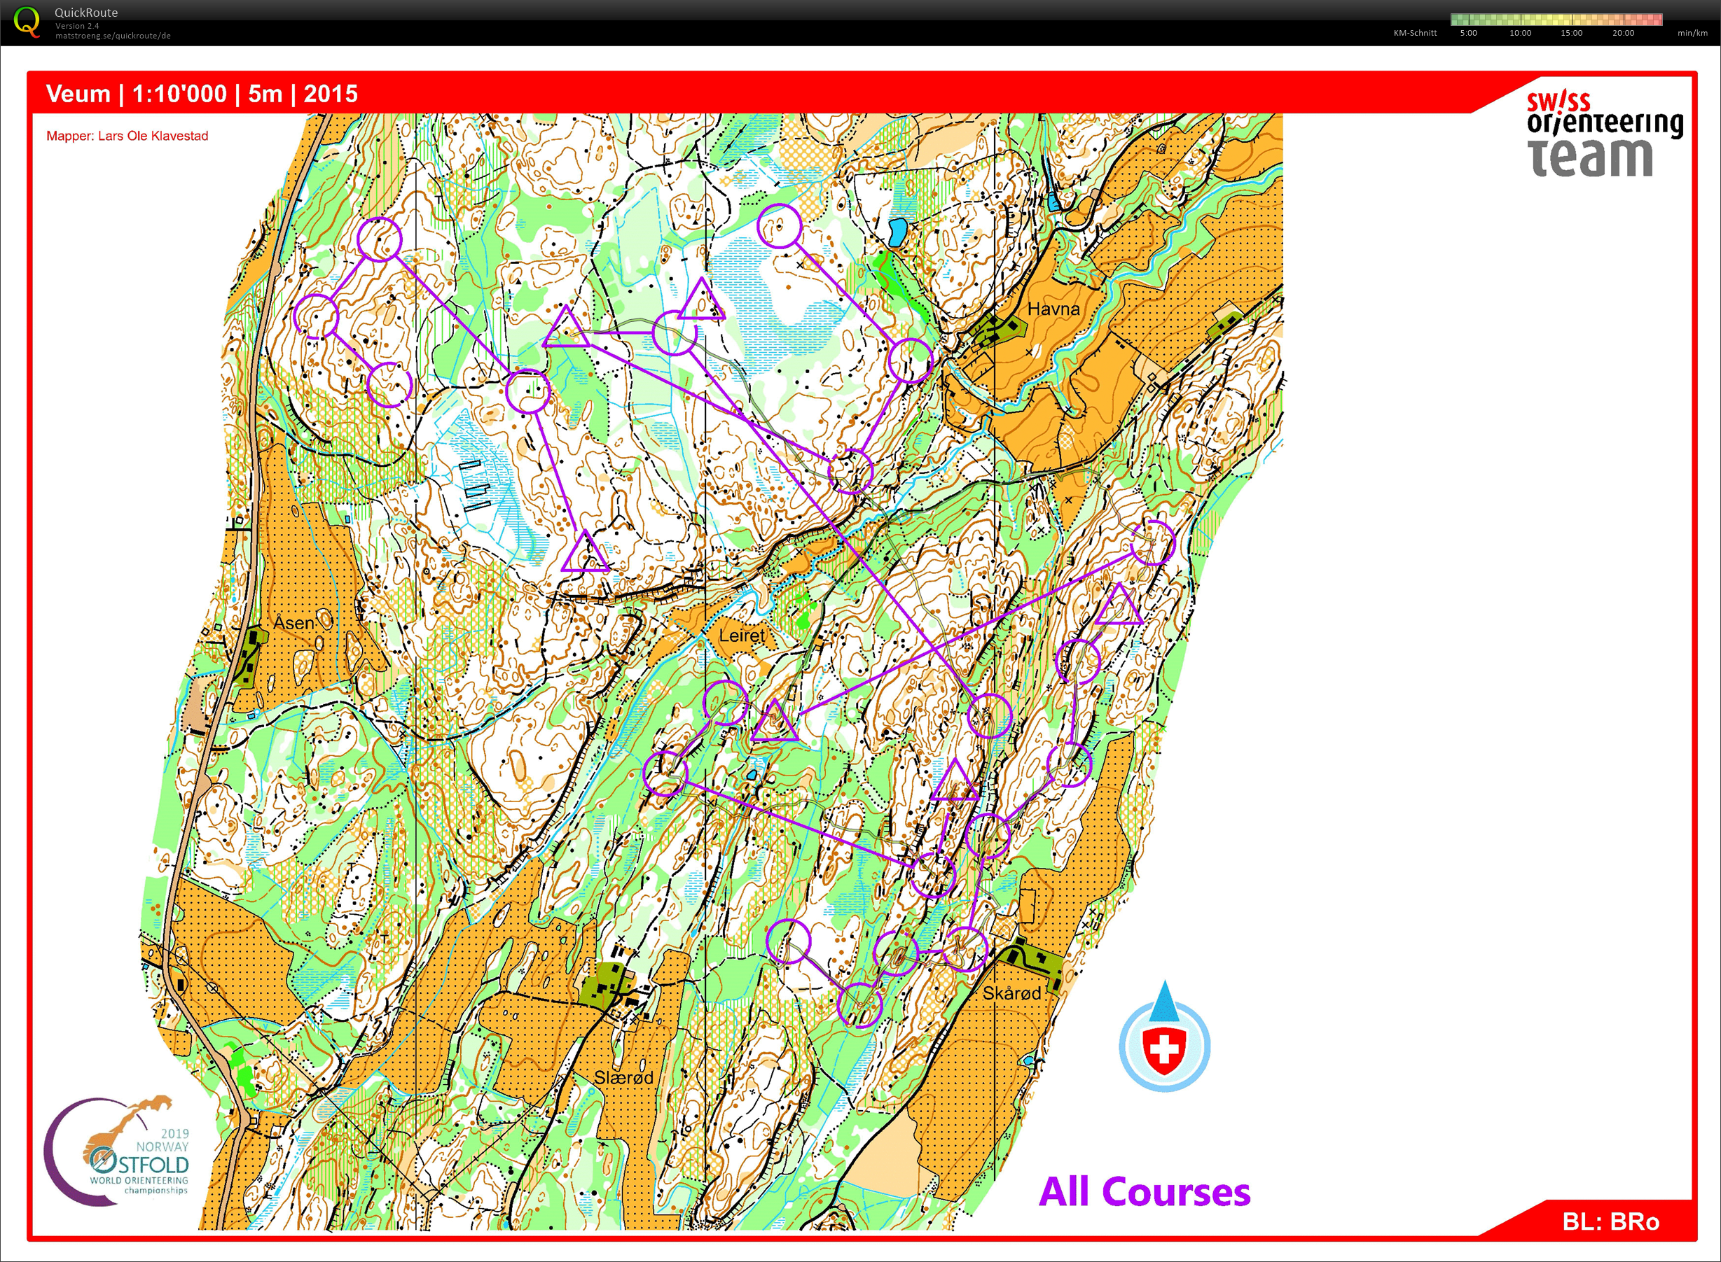The width and height of the screenshot is (1721, 1262).
Task: Click the QuickRoute Q logo icon
Action: click(x=27, y=22)
